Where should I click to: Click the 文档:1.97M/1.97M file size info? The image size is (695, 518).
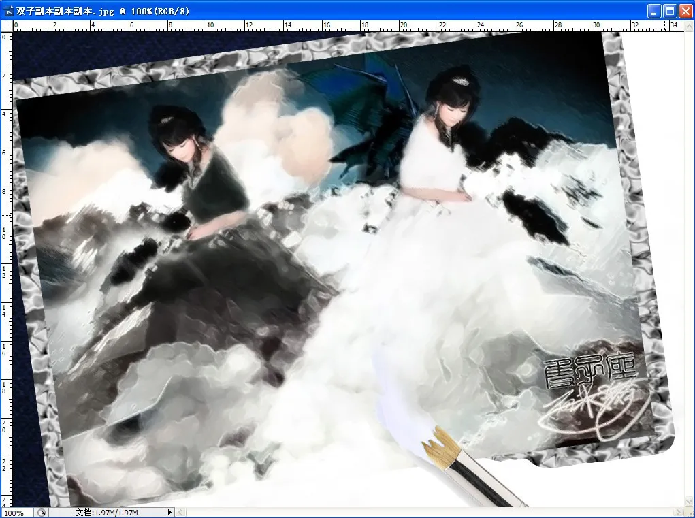coord(106,513)
